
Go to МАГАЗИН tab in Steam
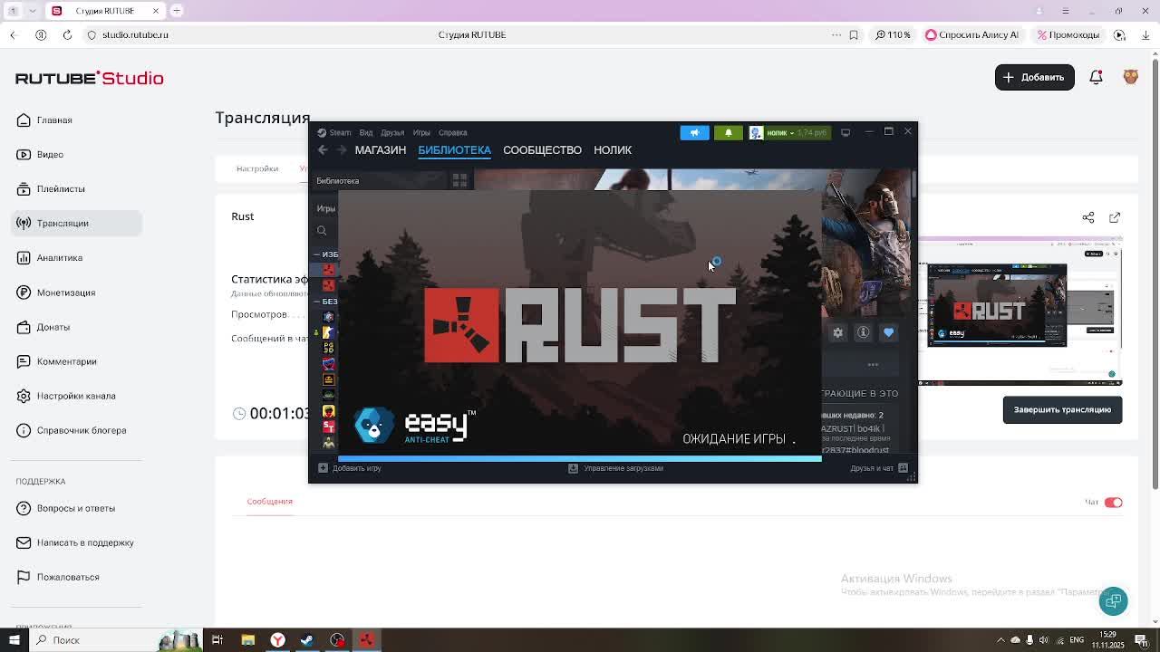380,150
